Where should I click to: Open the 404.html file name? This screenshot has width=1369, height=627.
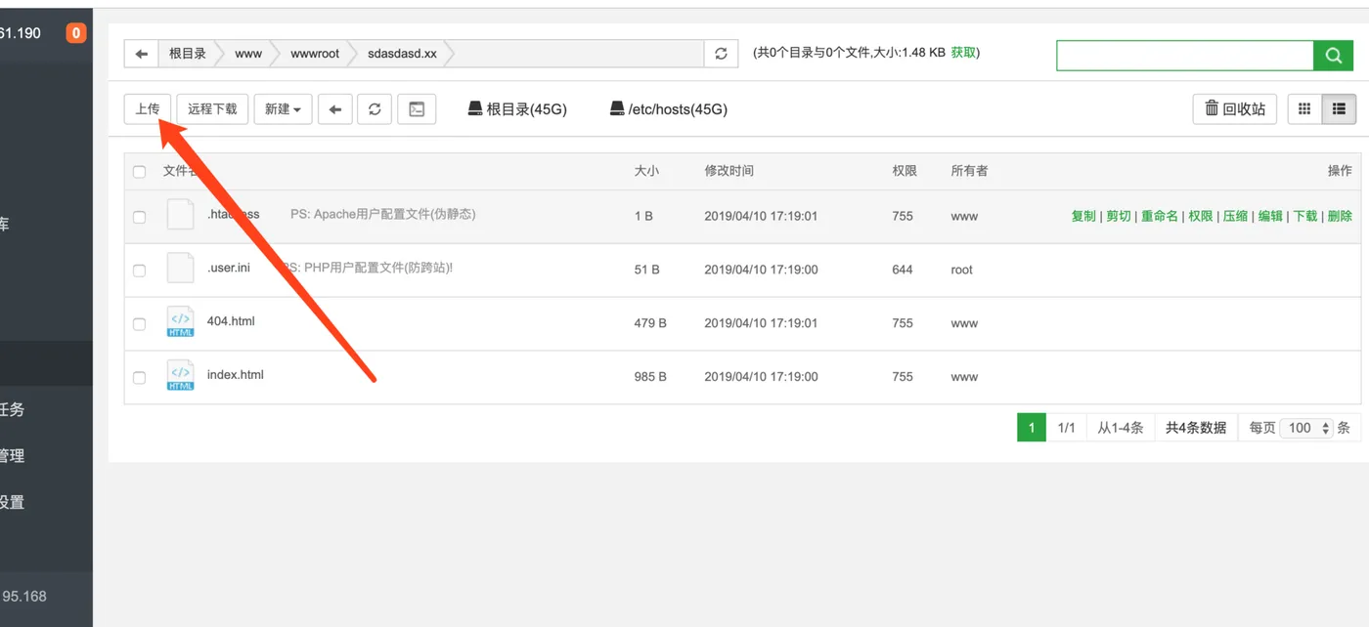[x=231, y=321]
